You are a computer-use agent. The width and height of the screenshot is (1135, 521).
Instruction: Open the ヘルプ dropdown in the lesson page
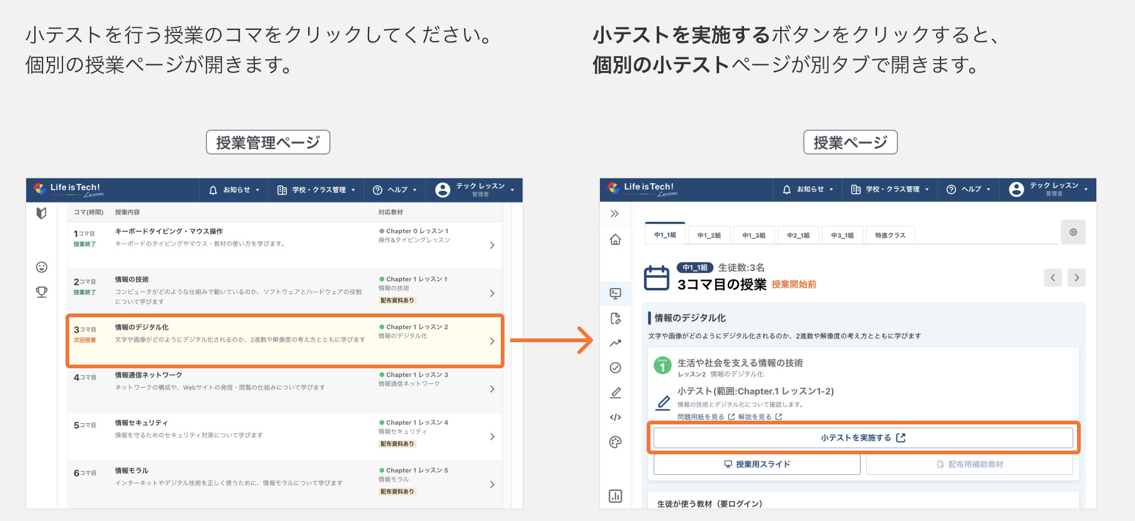coord(969,189)
